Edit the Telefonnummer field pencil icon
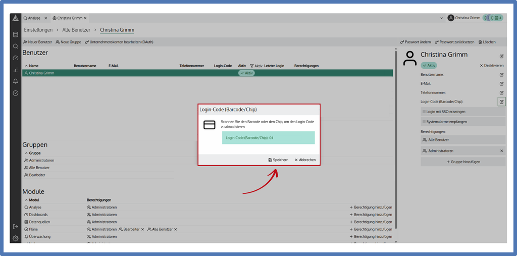This screenshot has width=517, height=256. pos(501,93)
